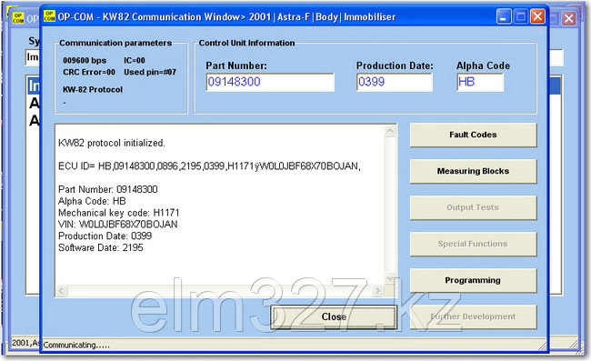
Task: Click the log horizontal scroll left arrow
Action: 62,291
